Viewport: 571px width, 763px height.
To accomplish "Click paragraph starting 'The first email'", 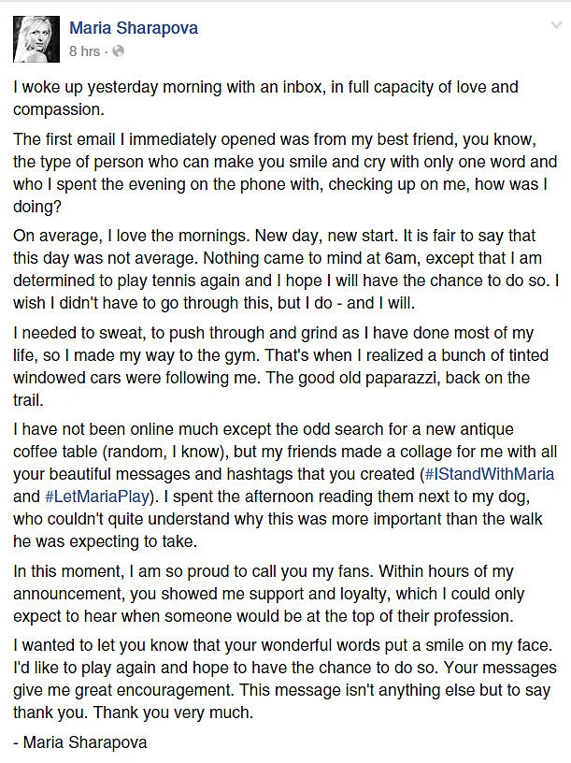I will 285,173.
